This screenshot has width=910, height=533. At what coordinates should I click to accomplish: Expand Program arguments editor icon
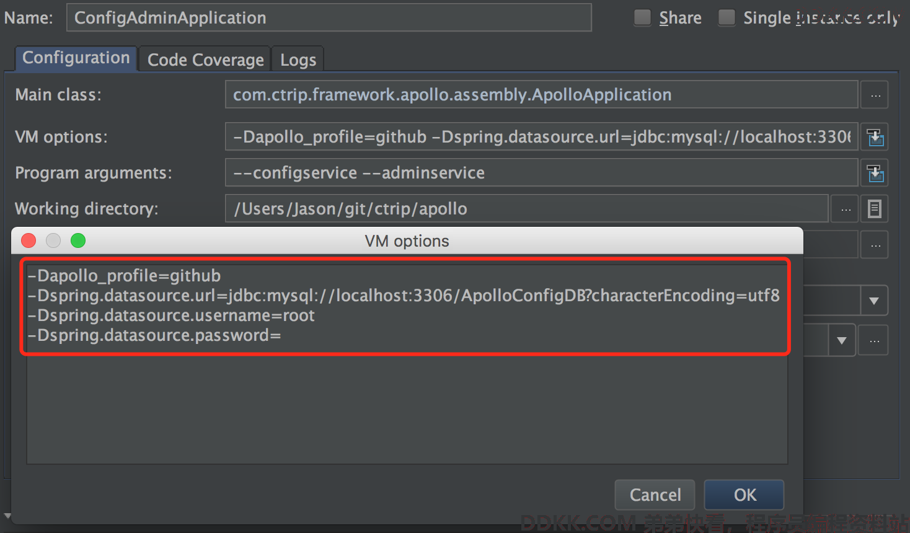coord(875,173)
